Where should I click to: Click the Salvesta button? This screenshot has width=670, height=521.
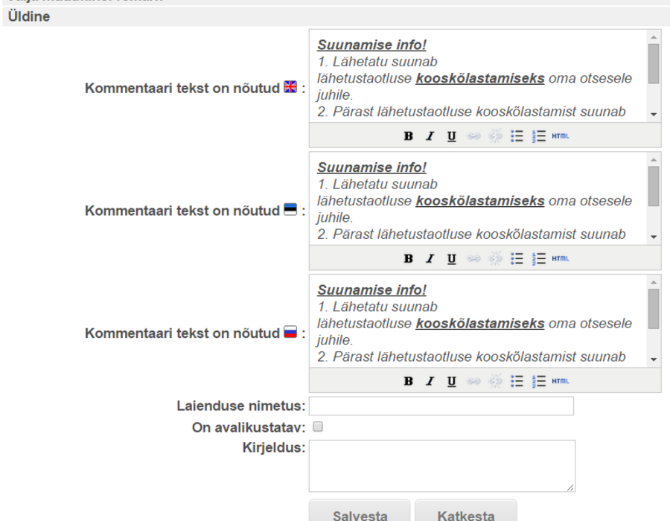[360, 511]
